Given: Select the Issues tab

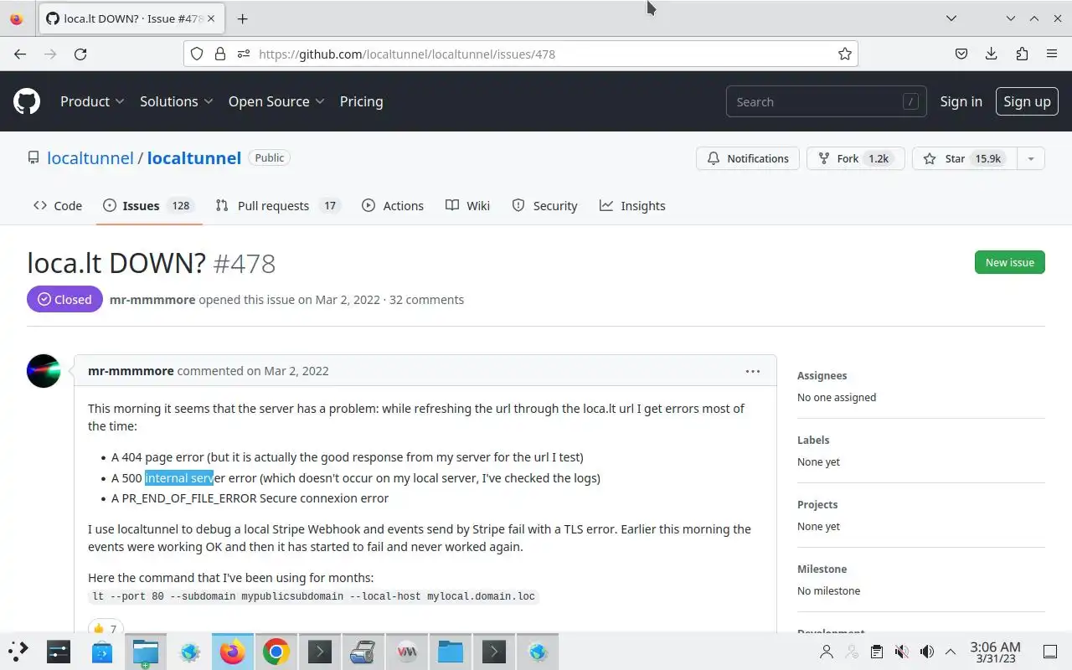Looking at the screenshot, I should [x=149, y=206].
